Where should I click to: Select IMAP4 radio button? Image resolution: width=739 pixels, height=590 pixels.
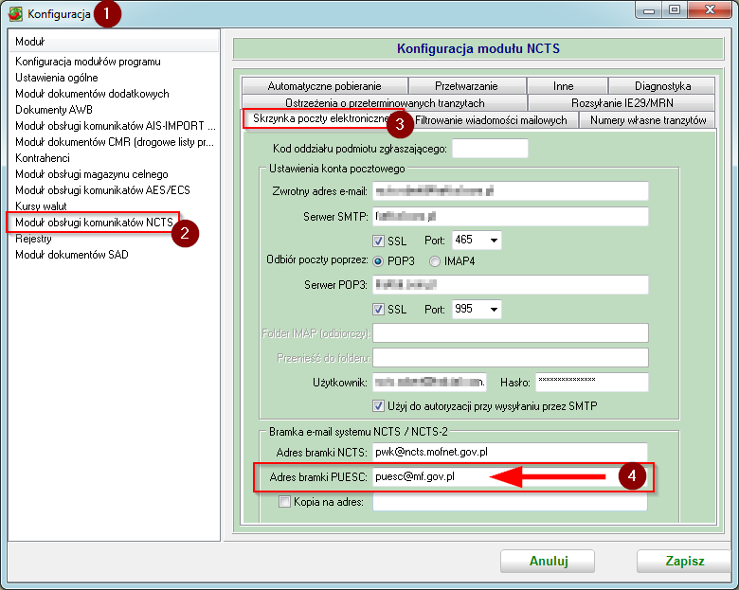pos(435,261)
